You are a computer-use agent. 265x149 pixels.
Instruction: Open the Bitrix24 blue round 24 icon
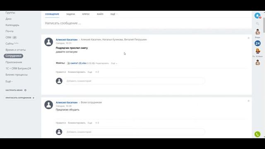258,43
